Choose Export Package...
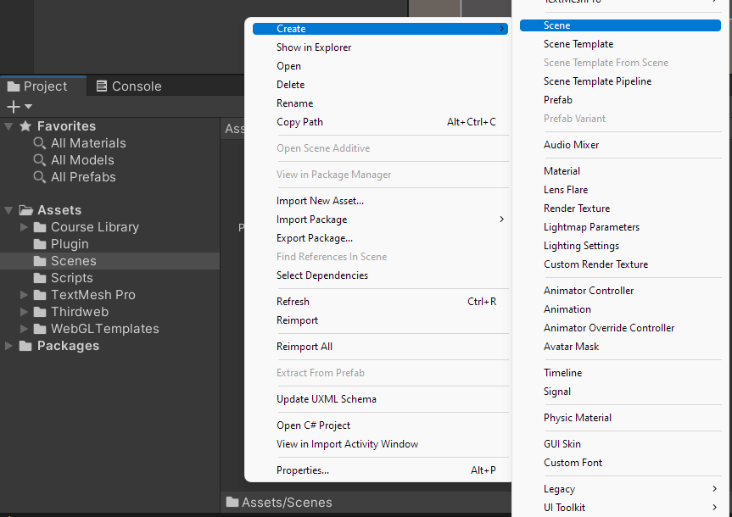This screenshot has height=517, width=732. (x=381, y=238)
